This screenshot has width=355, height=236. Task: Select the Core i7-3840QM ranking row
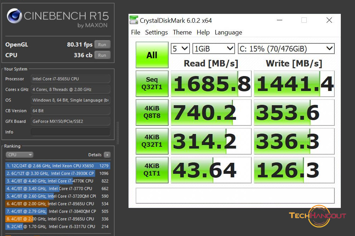coord(58,211)
